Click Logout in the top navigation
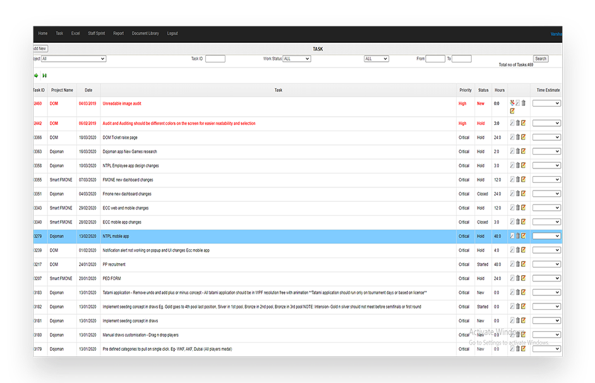Screen dimensions: 595x383 172,33
